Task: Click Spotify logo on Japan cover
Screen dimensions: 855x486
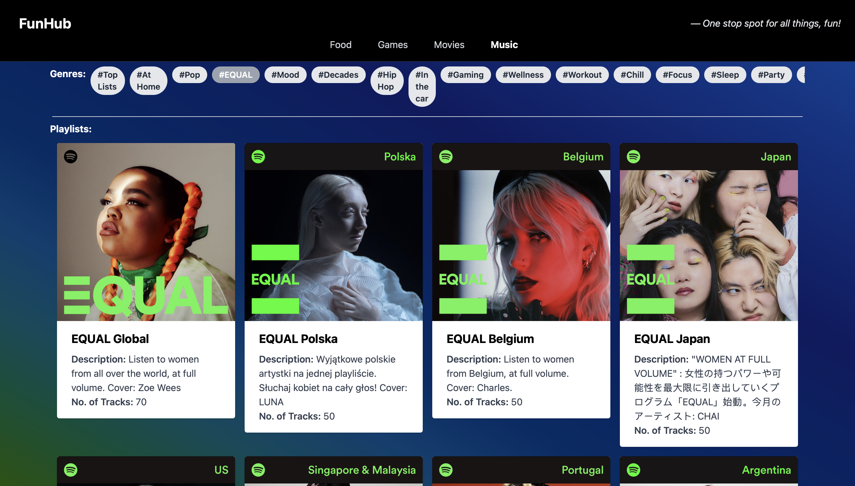Action: click(x=634, y=157)
